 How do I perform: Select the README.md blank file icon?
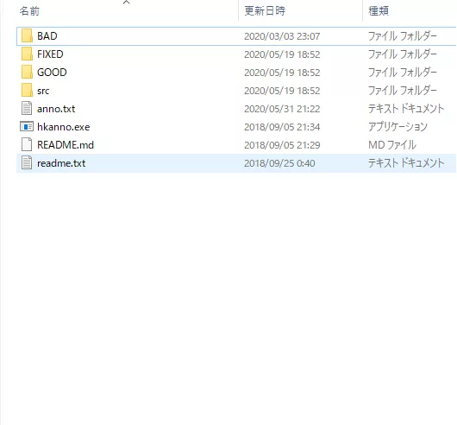pyautogui.click(x=27, y=145)
